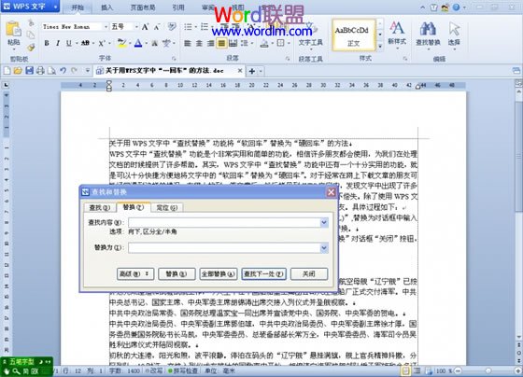
Task: Click the bullet list icon
Action: click(188, 27)
